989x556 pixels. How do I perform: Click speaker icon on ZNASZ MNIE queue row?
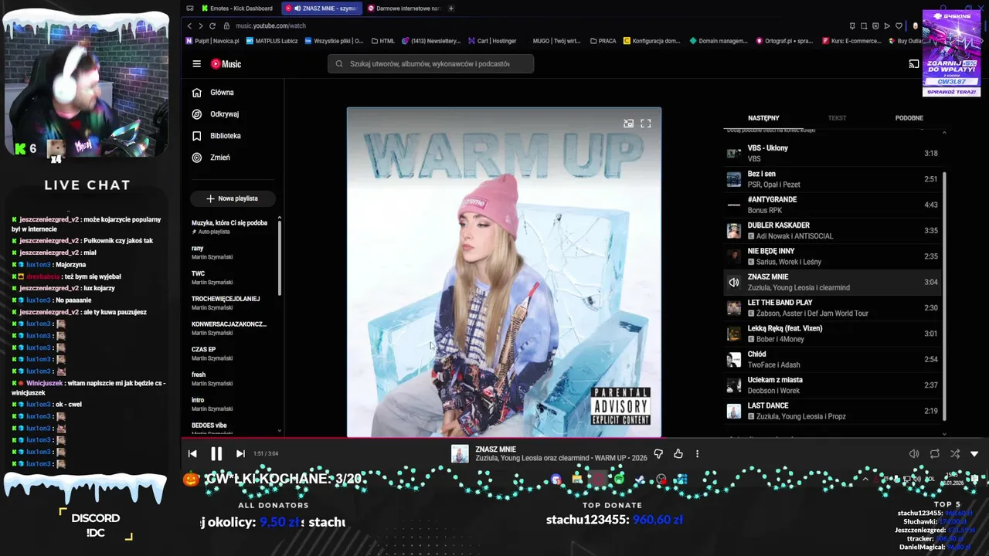(x=734, y=283)
